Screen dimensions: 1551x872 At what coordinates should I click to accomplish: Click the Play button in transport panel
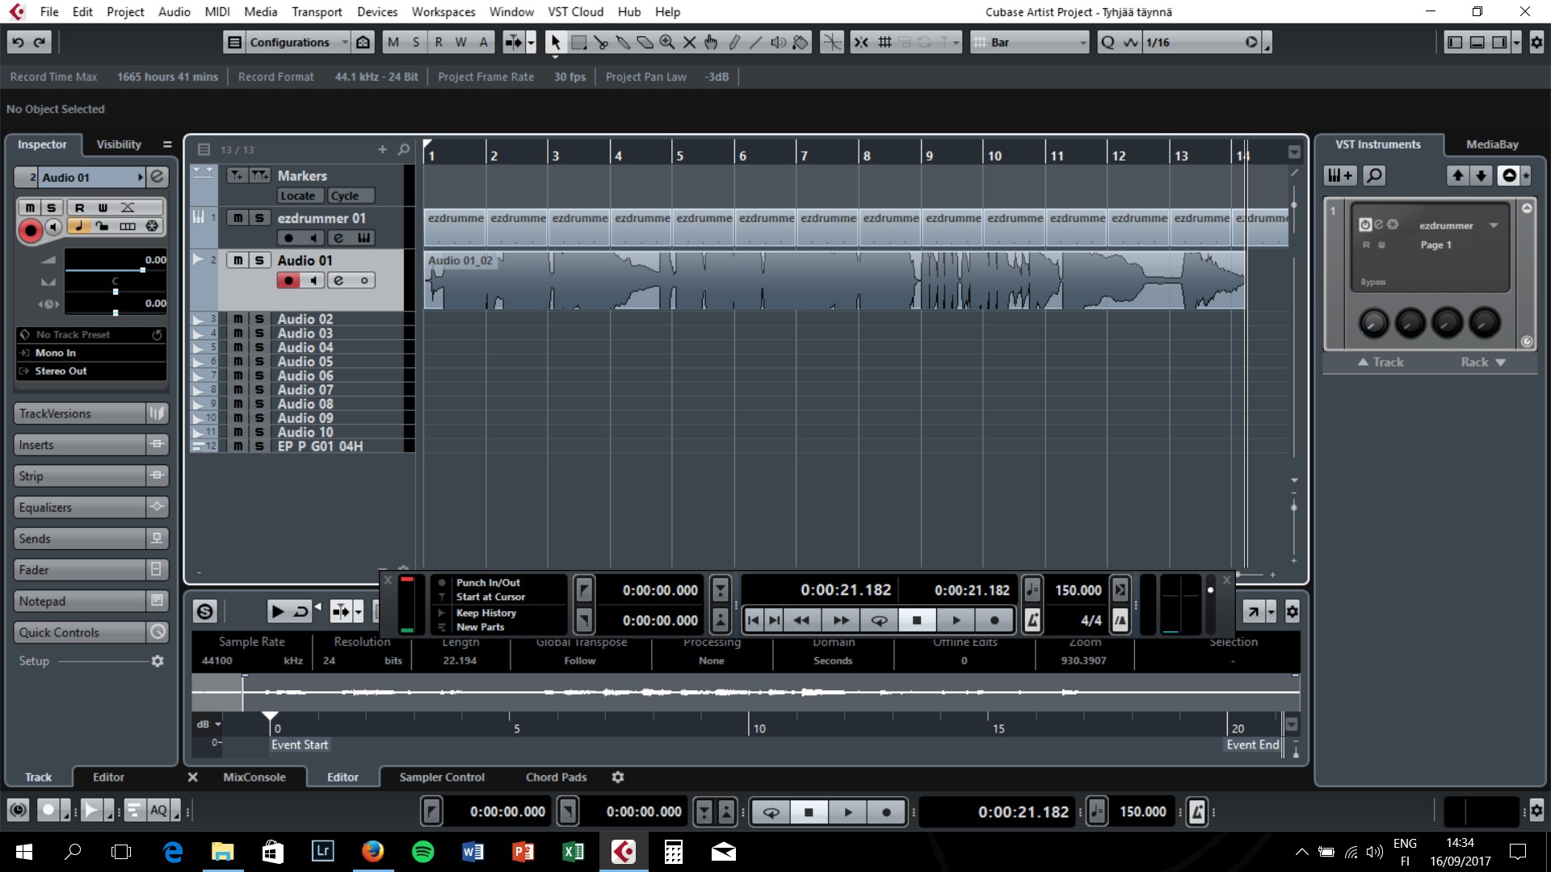tap(956, 620)
